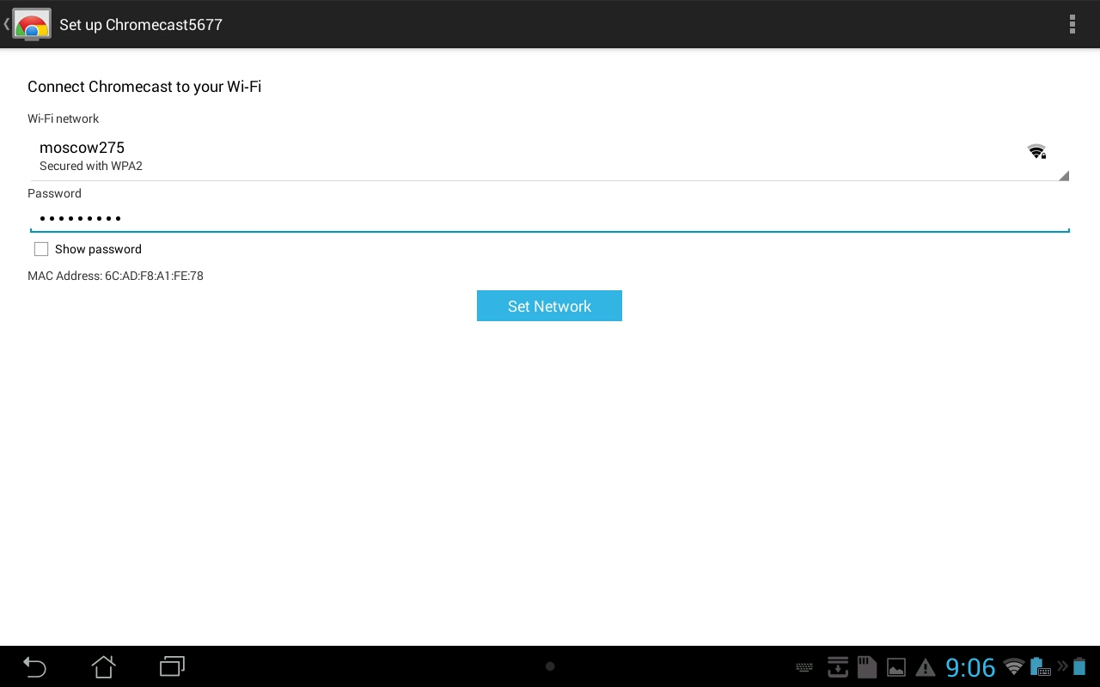This screenshot has height=687, width=1100.
Task: Tap the 9:06 clock in the status bar
Action: 970,667
